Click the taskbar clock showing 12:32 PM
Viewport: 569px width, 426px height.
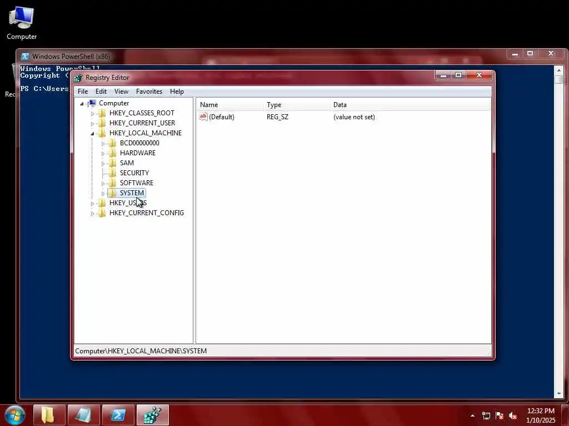540,415
